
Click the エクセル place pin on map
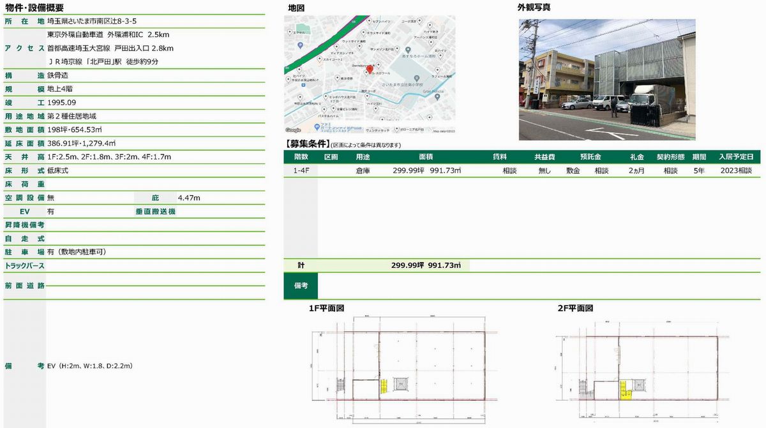point(290,33)
